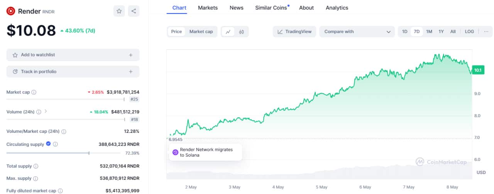
Task: Open the Similar Coins tab
Action: [x=271, y=8]
